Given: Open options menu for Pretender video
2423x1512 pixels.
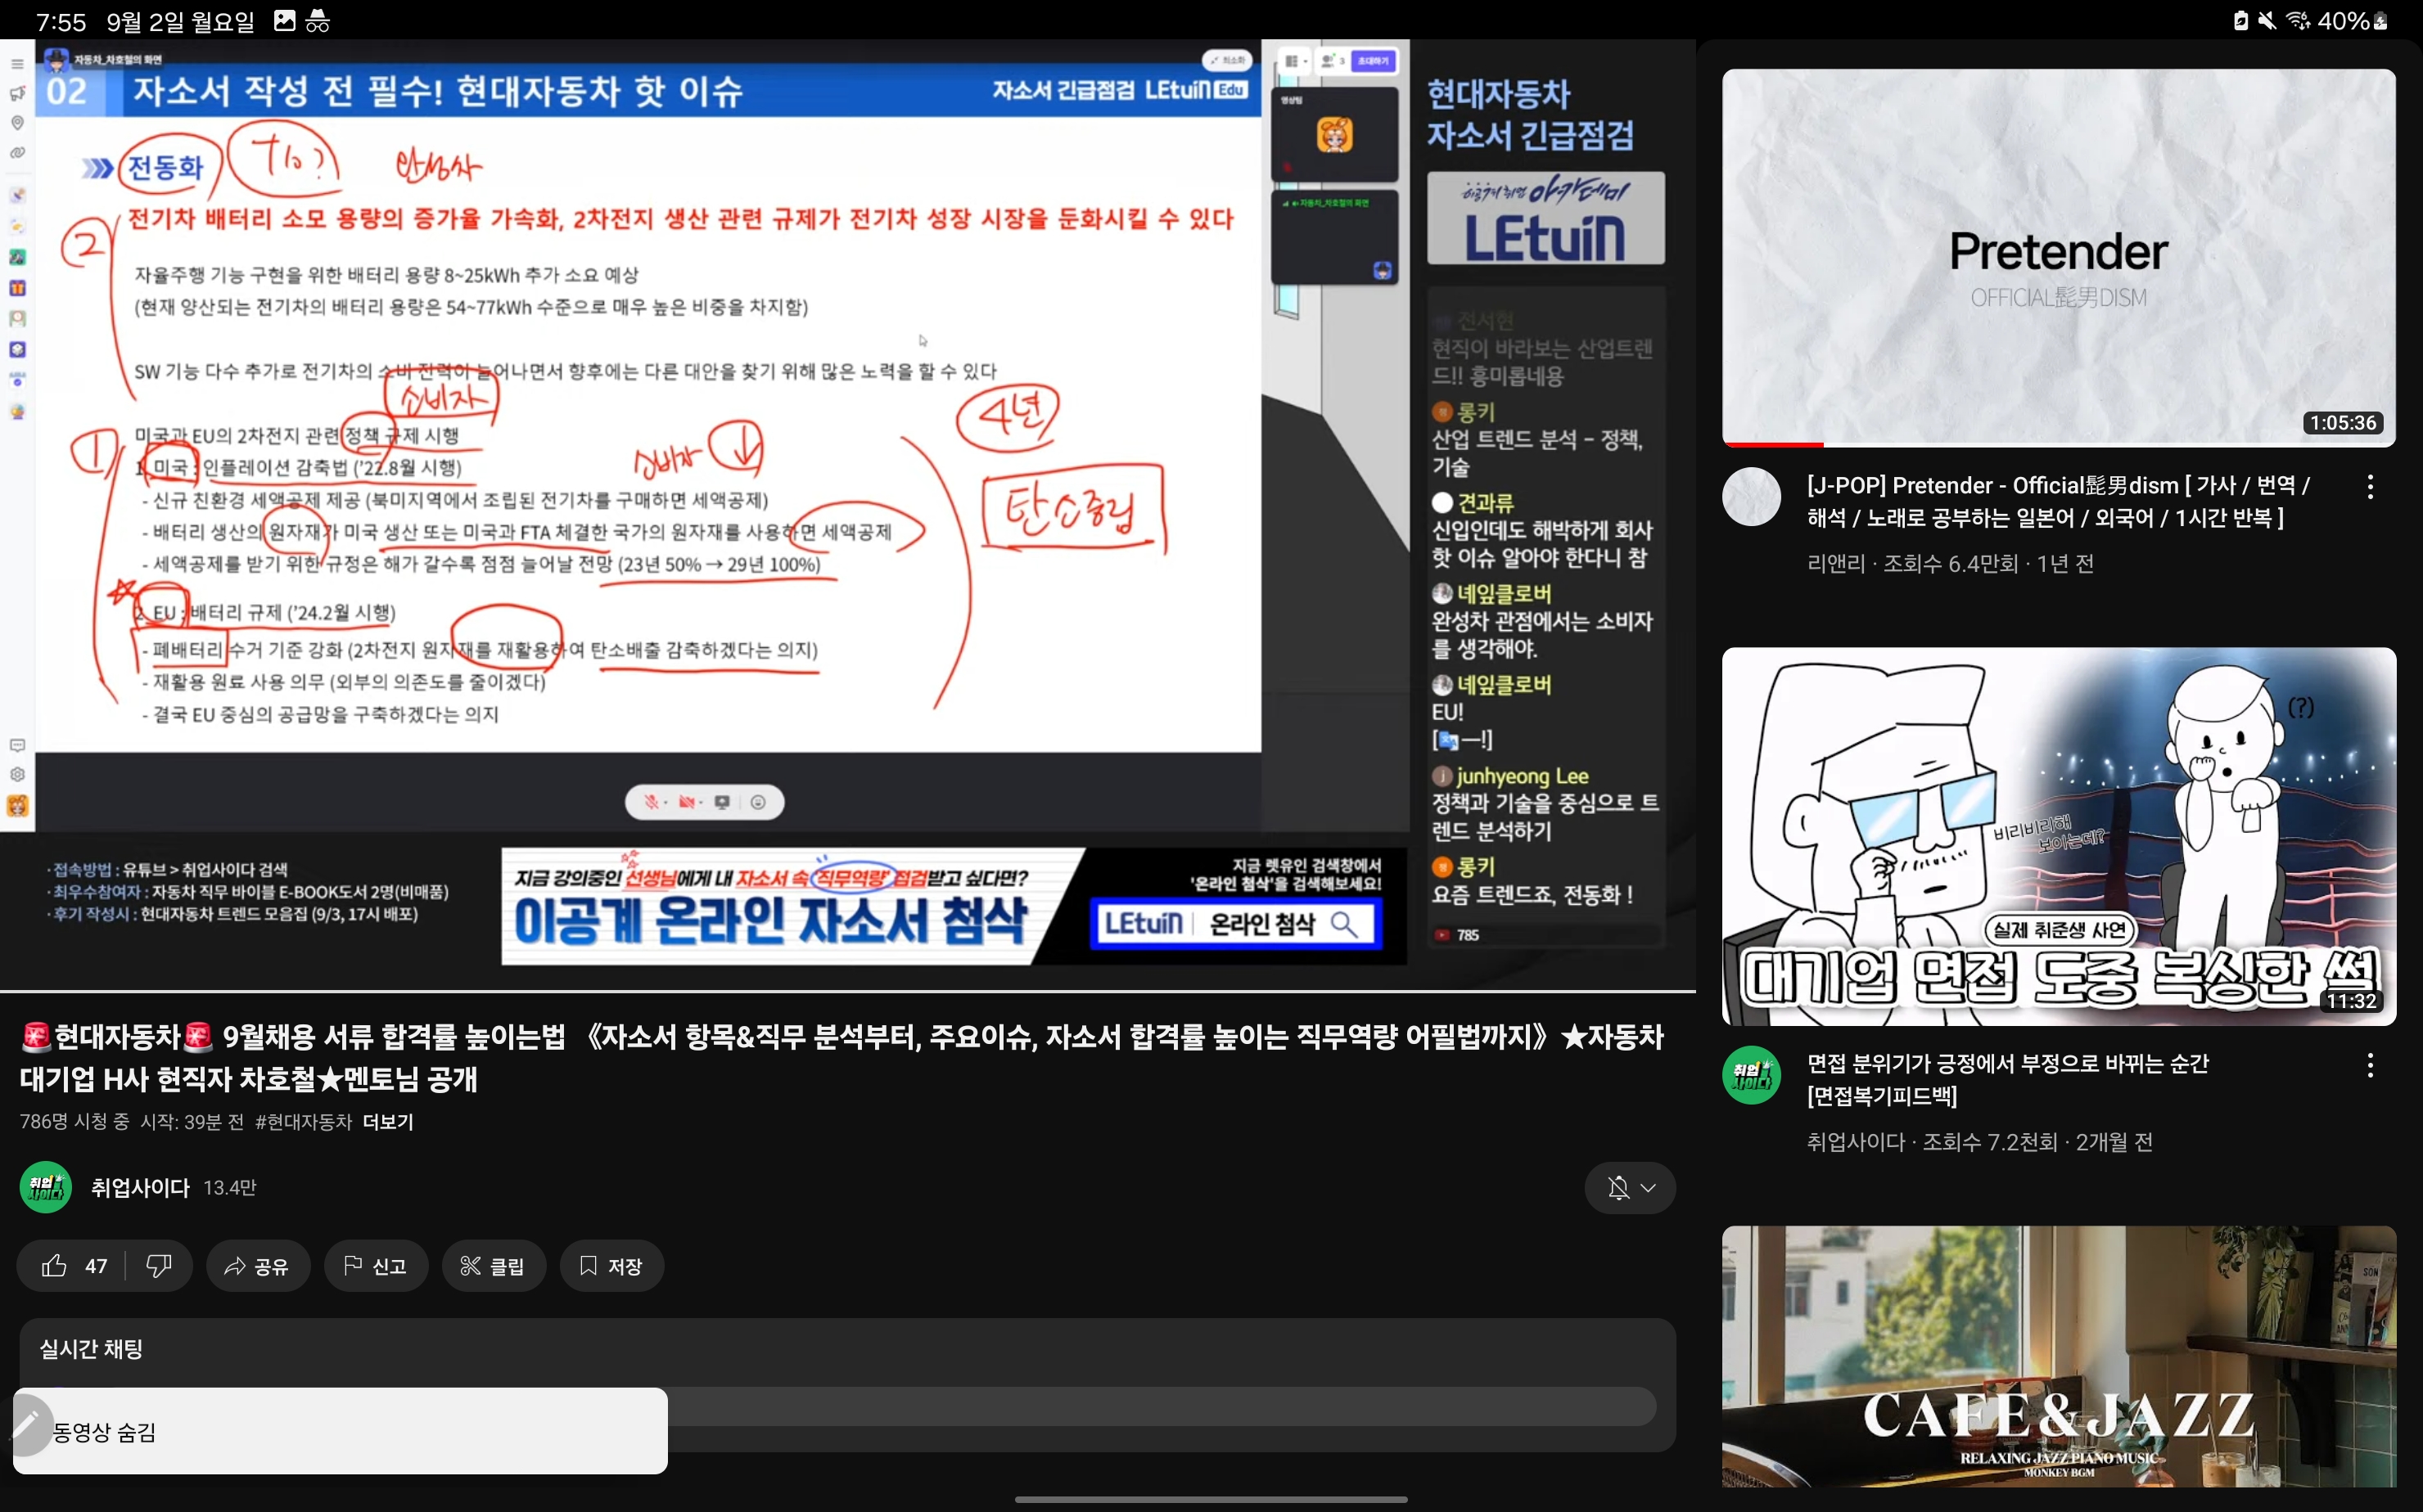Looking at the screenshot, I should pos(2369,487).
